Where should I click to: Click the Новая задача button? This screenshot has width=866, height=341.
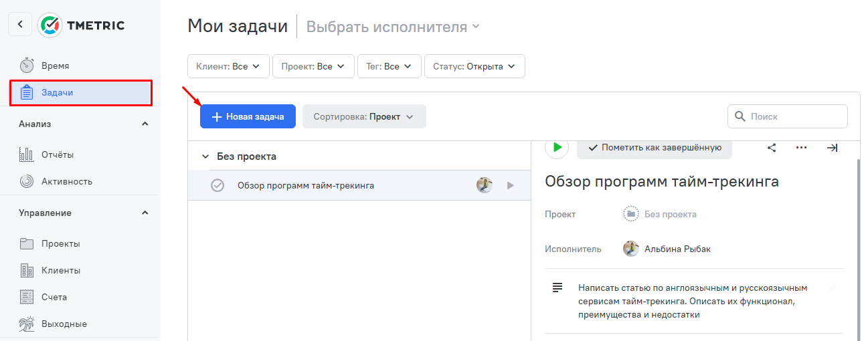click(x=248, y=116)
